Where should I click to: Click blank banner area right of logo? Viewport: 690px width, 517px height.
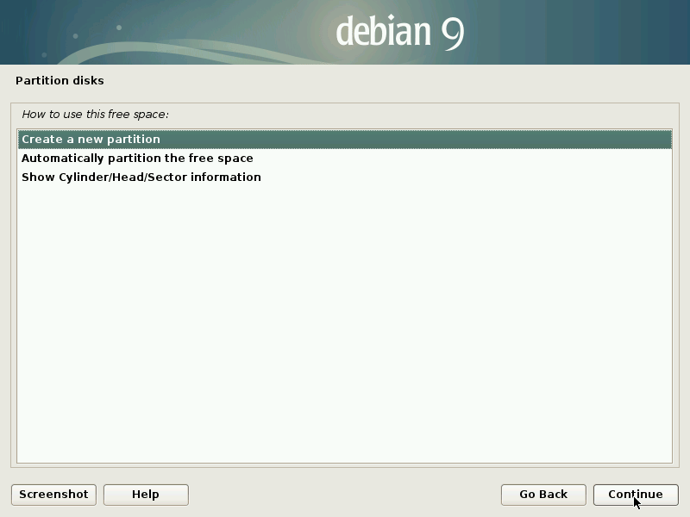tap(586, 33)
